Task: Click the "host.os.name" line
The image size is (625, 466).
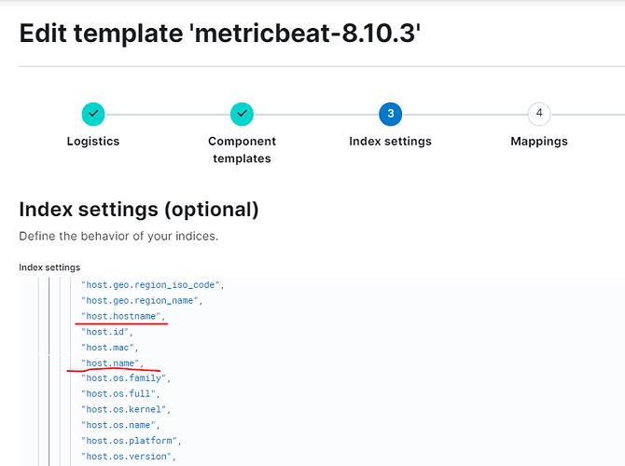Action: (121, 425)
